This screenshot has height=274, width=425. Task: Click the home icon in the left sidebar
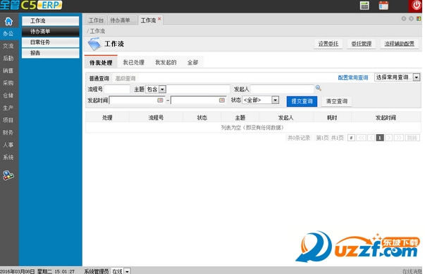[x=8, y=21]
